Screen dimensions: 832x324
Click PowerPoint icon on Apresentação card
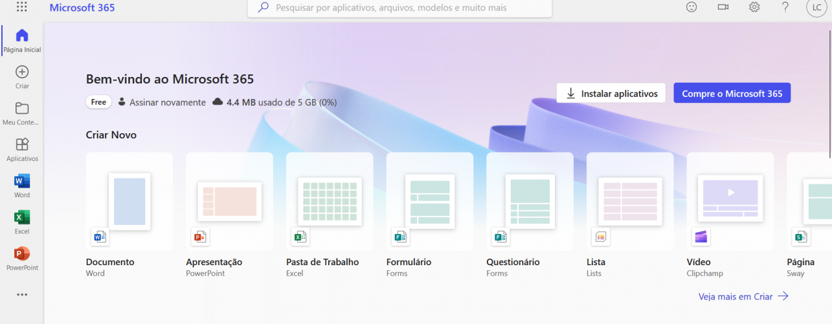pyautogui.click(x=199, y=237)
